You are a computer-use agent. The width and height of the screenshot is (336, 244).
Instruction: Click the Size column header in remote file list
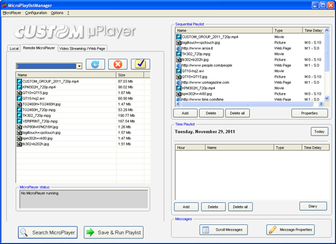point(130,75)
